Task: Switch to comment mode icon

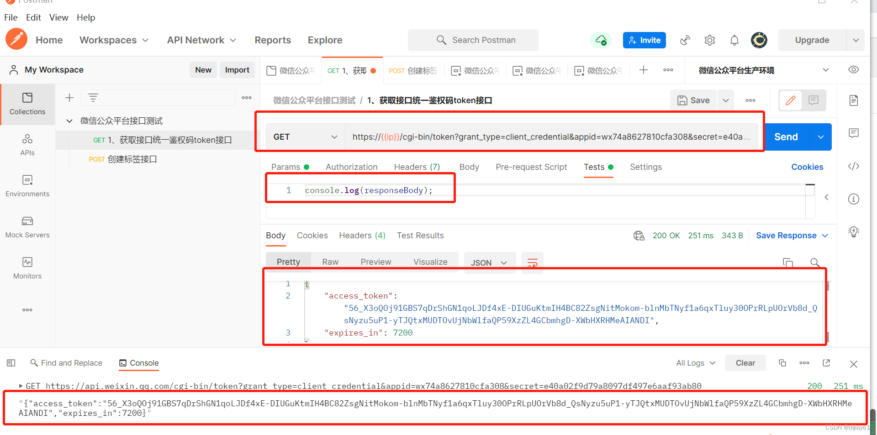Action: [x=814, y=100]
